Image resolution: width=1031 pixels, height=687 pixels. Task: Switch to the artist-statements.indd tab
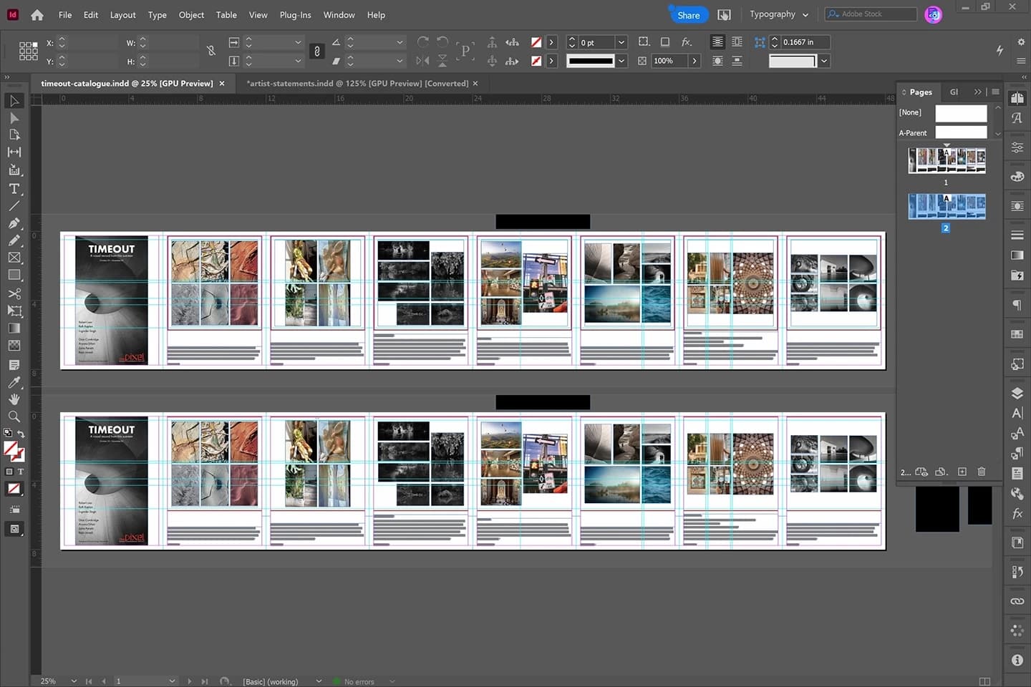pos(357,84)
